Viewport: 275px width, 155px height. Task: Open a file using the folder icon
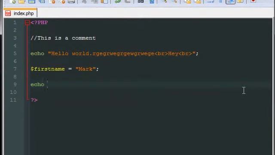coord(22,1)
